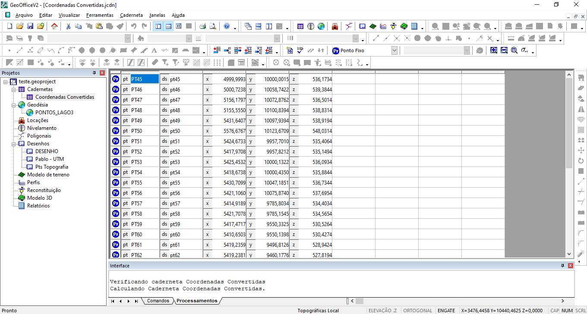587x314 pixels.
Task: Collapse the Desenhos tree node
Action: pos(14,144)
